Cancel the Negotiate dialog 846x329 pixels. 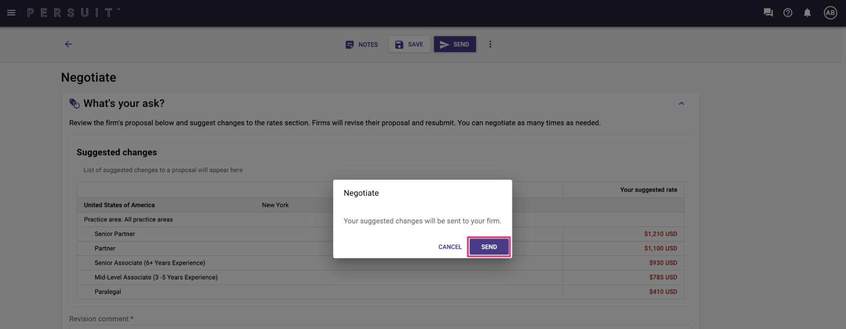click(x=450, y=247)
